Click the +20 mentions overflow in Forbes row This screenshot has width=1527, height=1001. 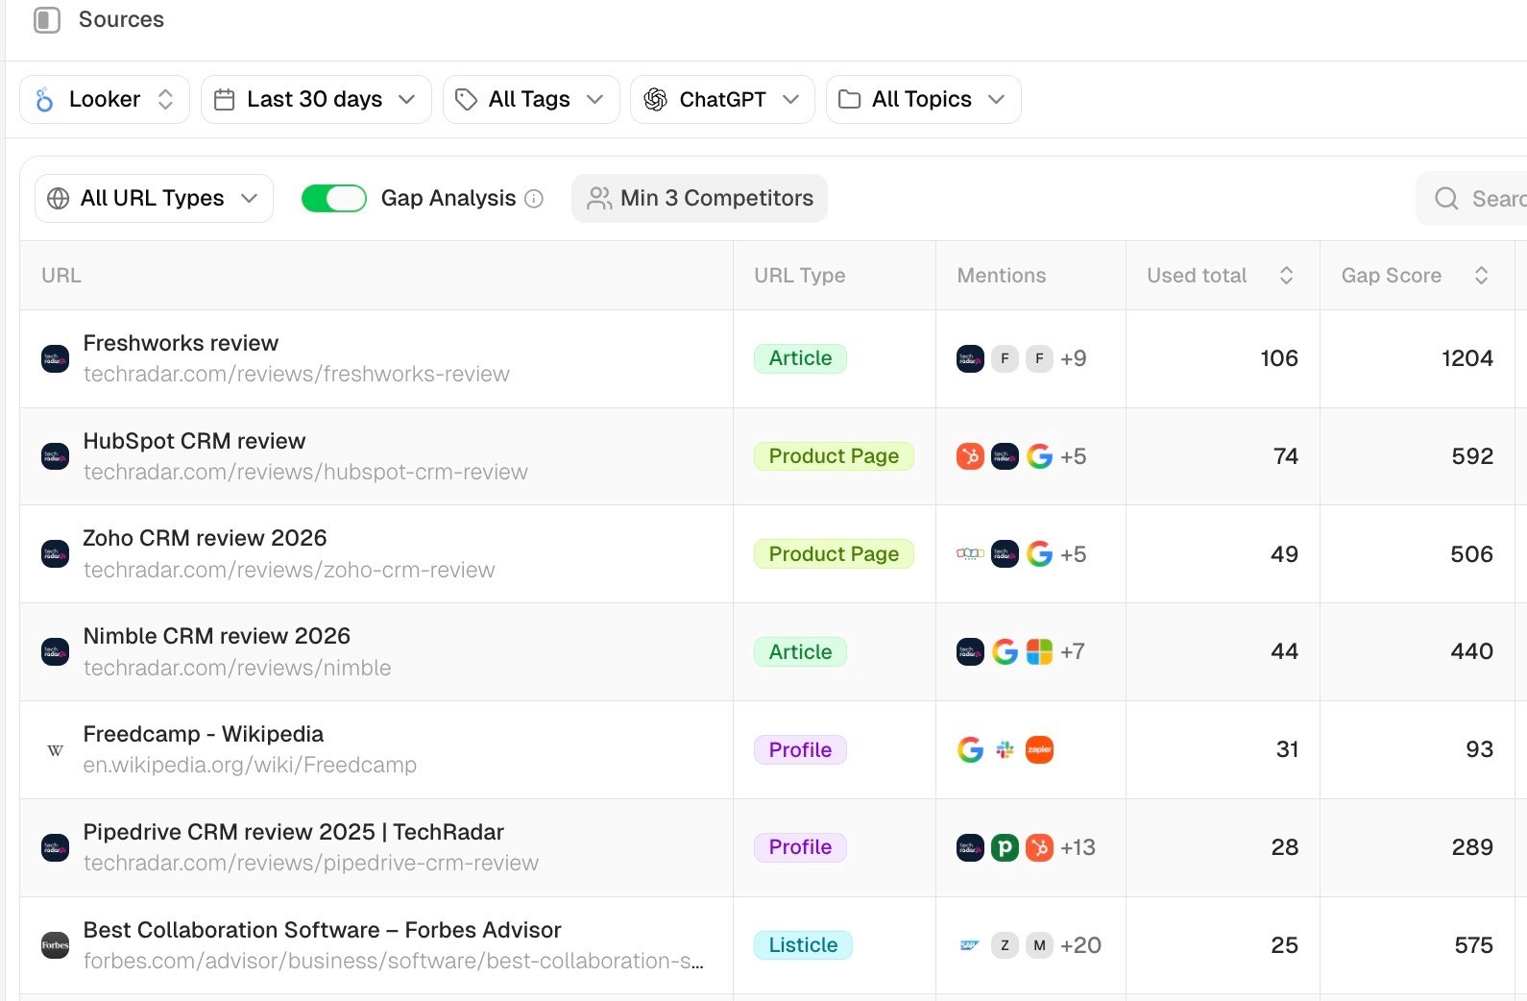(1080, 945)
